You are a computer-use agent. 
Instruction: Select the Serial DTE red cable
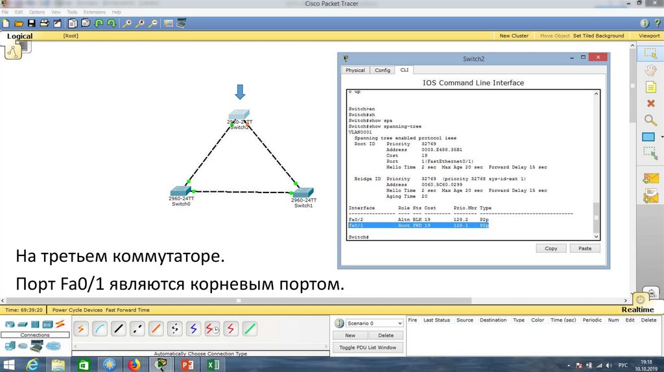click(x=231, y=329)
